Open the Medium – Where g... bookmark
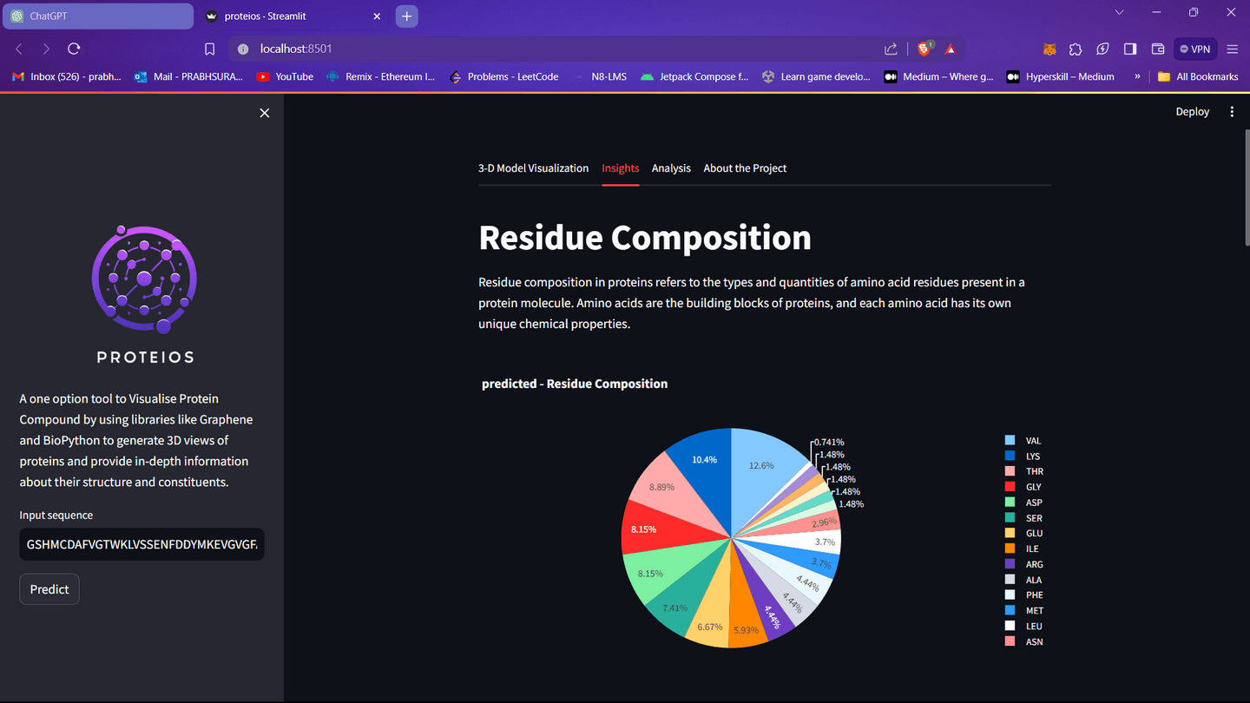 tap(938, 76)
